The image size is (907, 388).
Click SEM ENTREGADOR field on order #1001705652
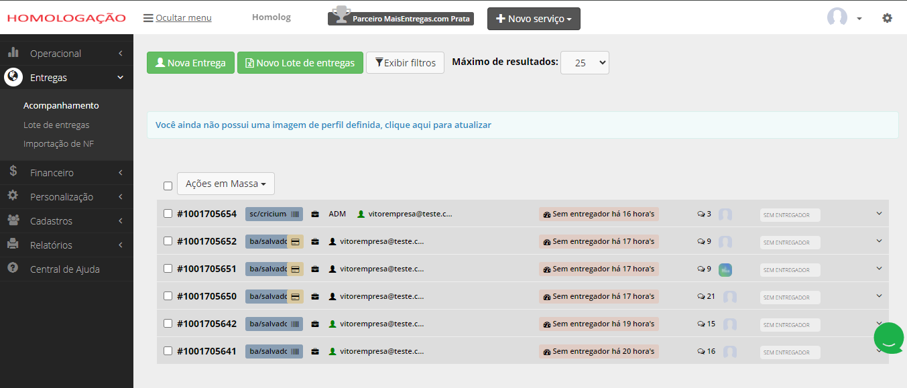[790, 243]
